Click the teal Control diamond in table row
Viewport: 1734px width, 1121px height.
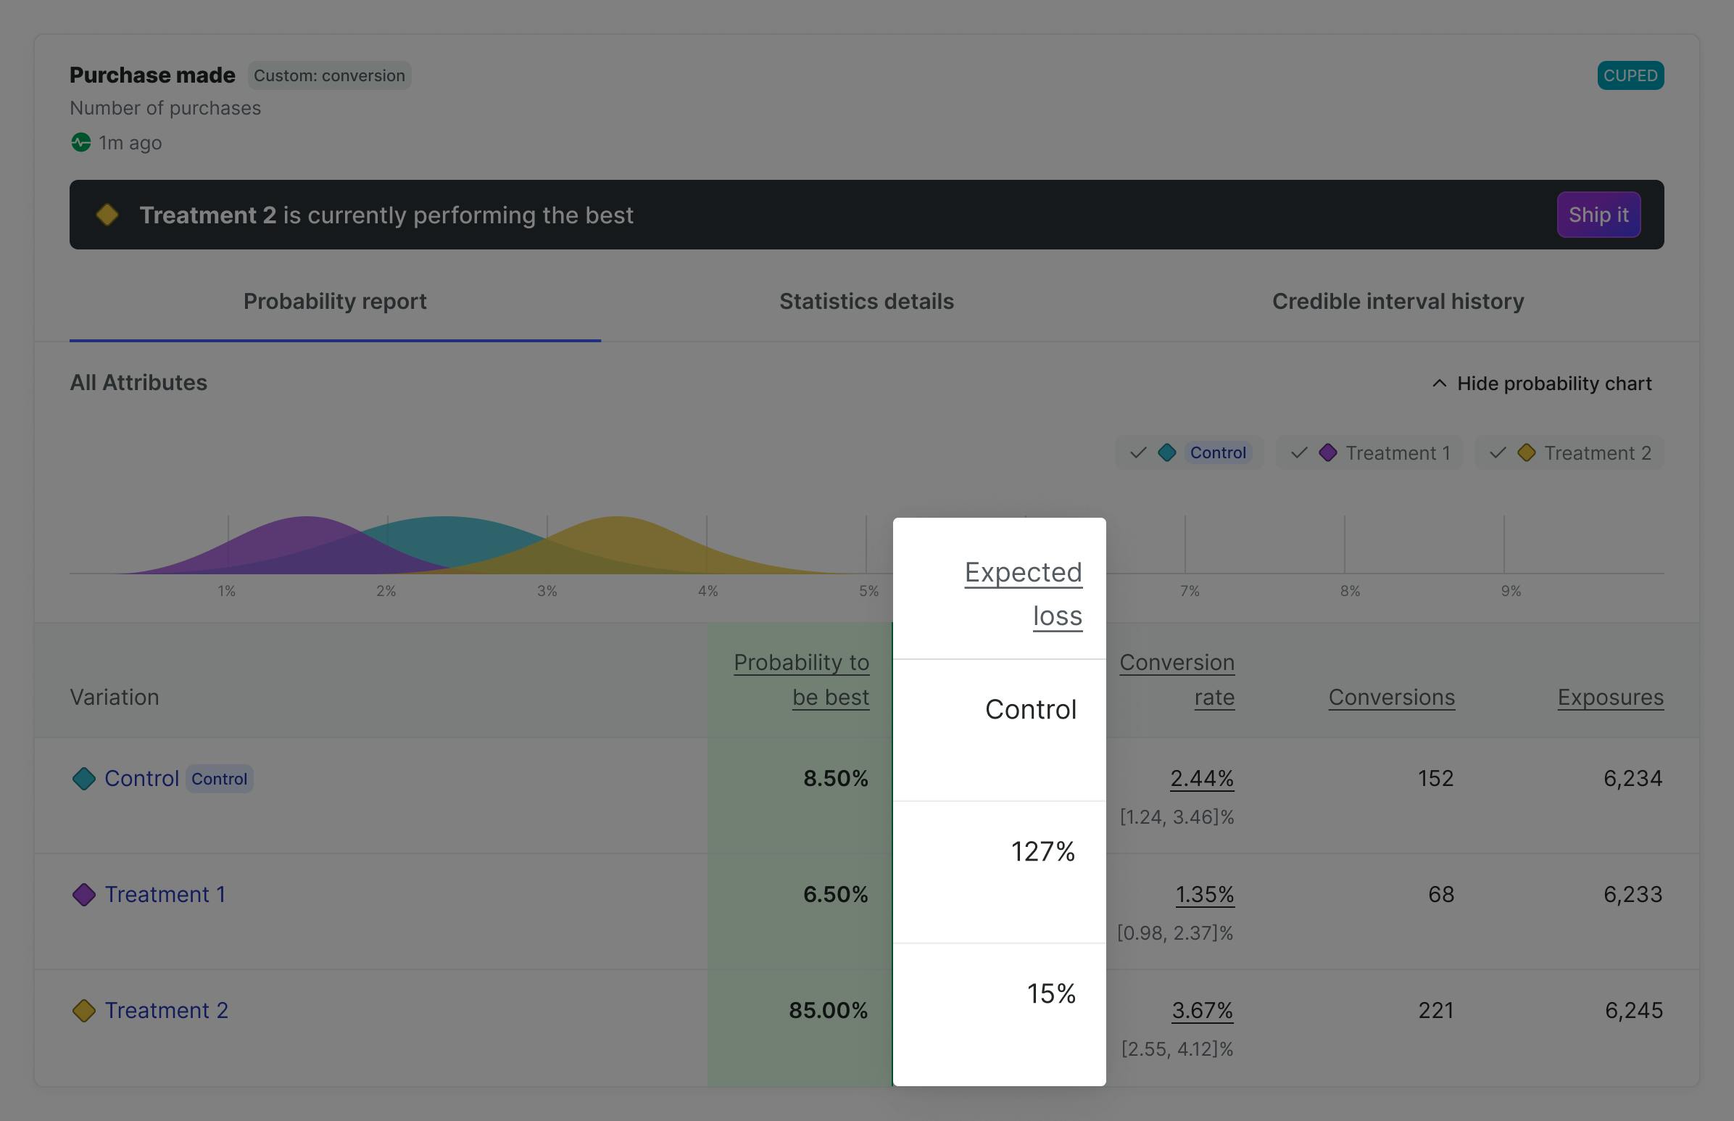(x=84, y=779)
